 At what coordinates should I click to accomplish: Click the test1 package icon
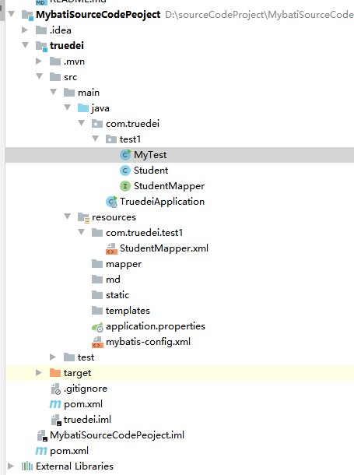pos(111,139)
